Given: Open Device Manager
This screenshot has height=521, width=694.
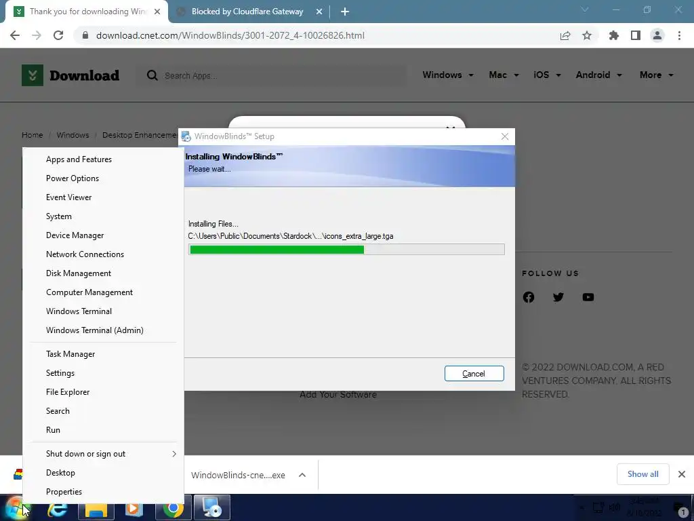Looking at the screenshot, I should (104, 235).
